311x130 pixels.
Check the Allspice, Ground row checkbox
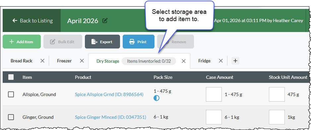11,94
